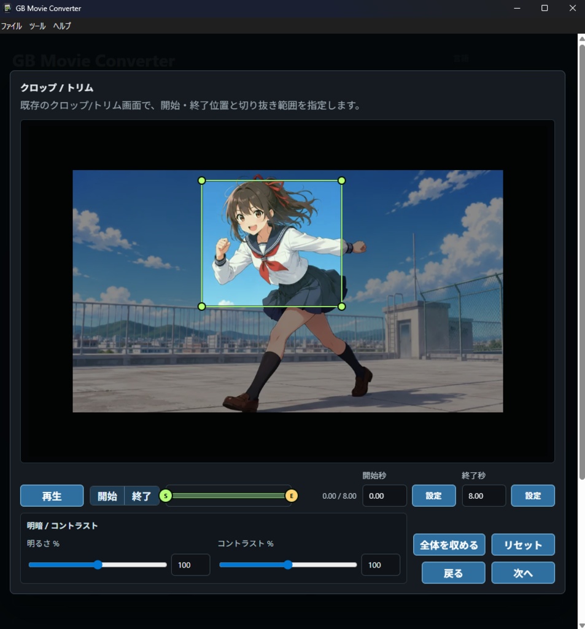Click the 戻る button
This screenshot has width=585, height=629.
(x=454, y=573)
